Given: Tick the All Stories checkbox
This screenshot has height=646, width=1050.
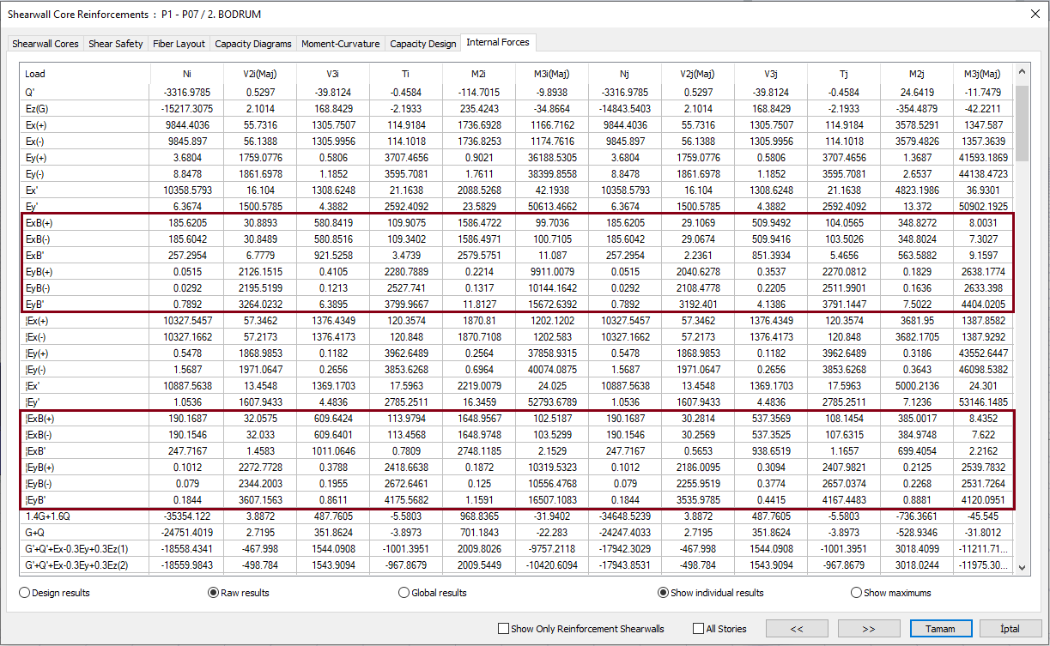Looking at the screenshot, I should point(698,629).
